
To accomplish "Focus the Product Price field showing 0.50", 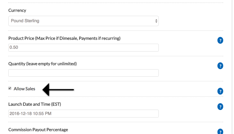I will point(84,48).
